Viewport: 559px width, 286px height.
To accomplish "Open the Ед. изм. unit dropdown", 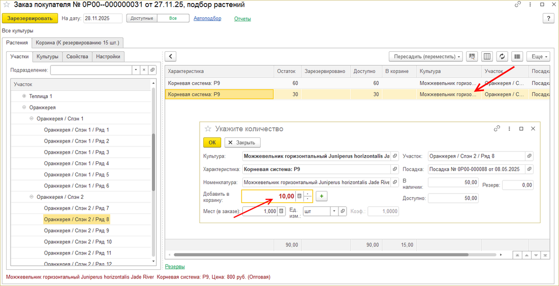I will [x=334, y=211].
